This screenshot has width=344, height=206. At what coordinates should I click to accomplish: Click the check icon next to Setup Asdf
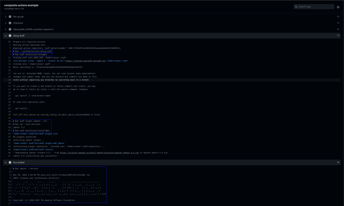pos(10,35)
